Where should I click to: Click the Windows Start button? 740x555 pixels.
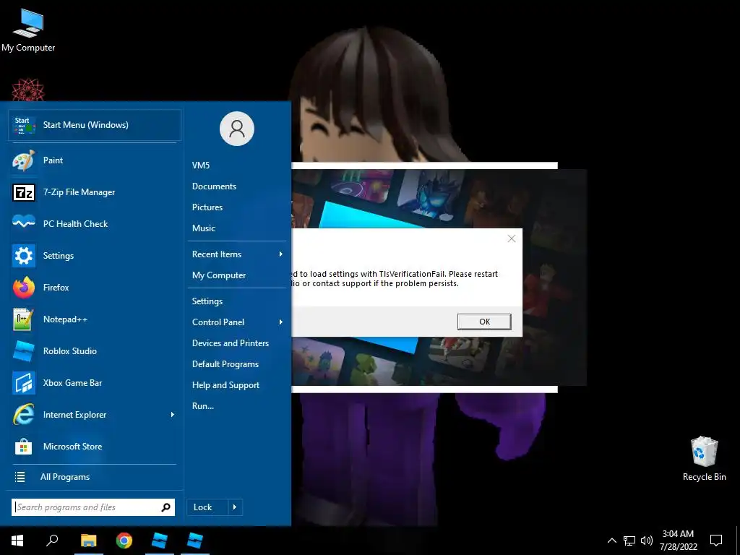[x=17, y=541]
